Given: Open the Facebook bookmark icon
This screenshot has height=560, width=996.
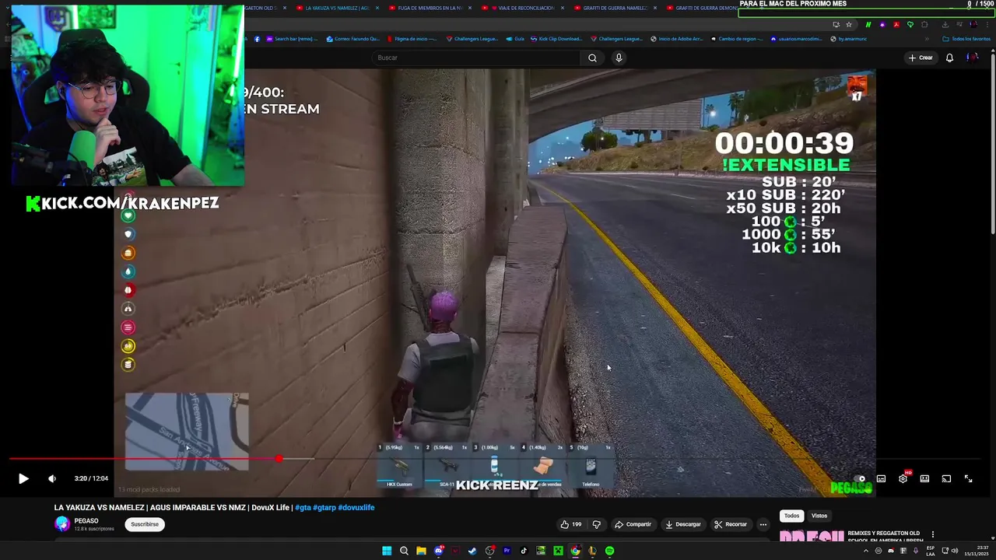Looking at the screenshot, I should pos(258,39).
